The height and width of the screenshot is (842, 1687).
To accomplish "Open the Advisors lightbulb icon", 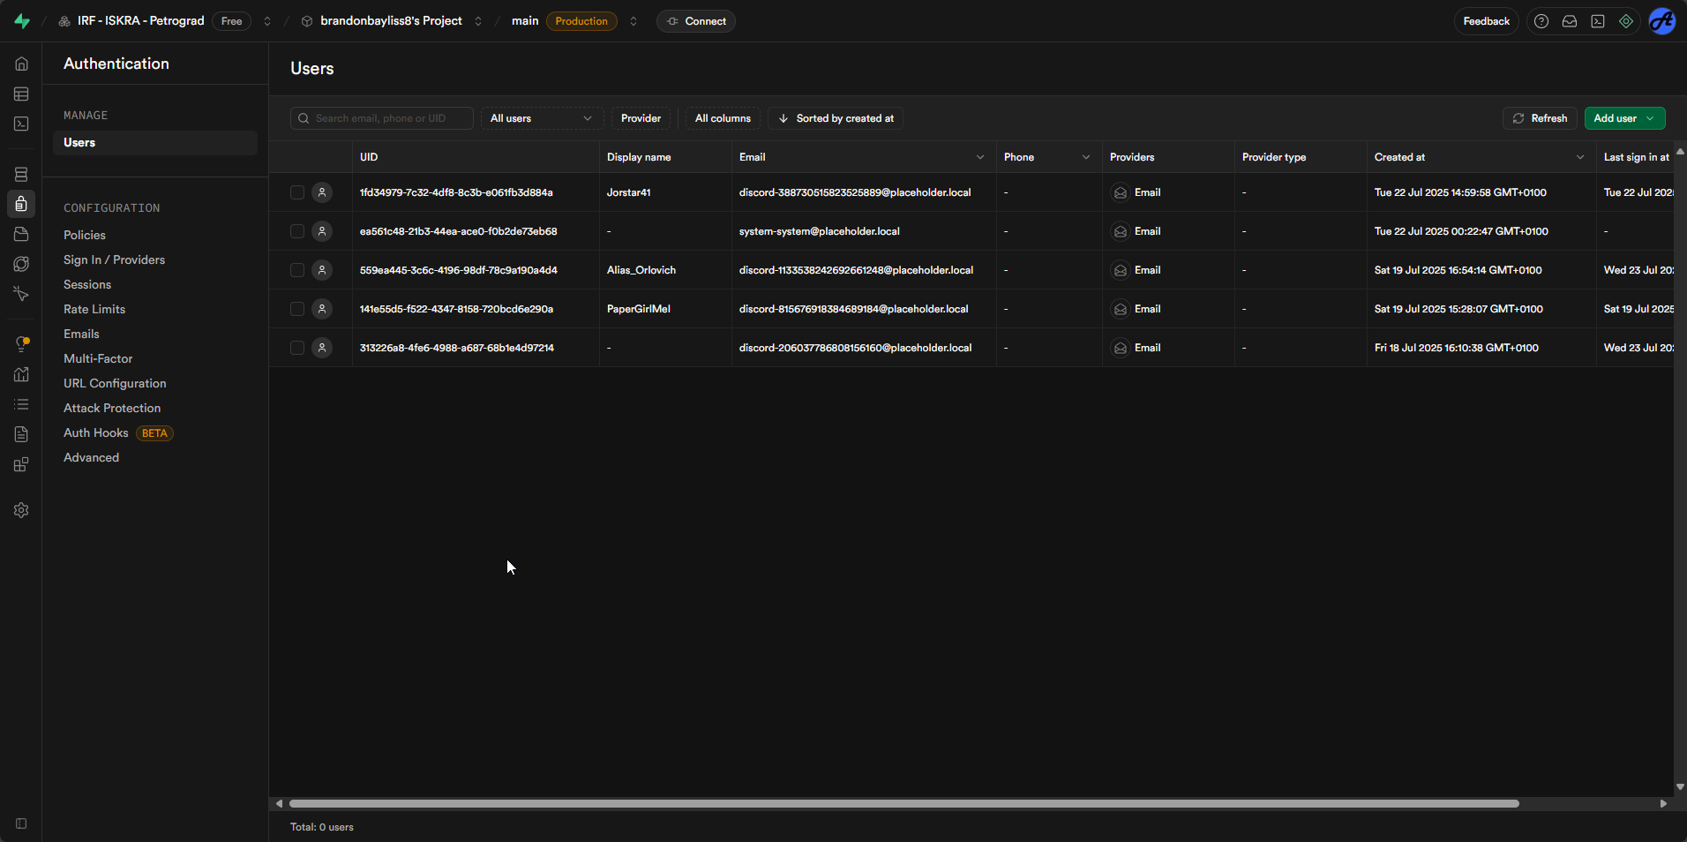I will (x=21, y=344).
